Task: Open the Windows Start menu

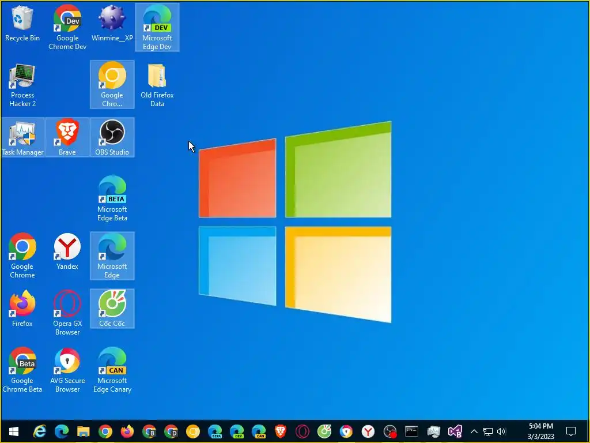Action: pyautogui.click(x=14, y=431)
